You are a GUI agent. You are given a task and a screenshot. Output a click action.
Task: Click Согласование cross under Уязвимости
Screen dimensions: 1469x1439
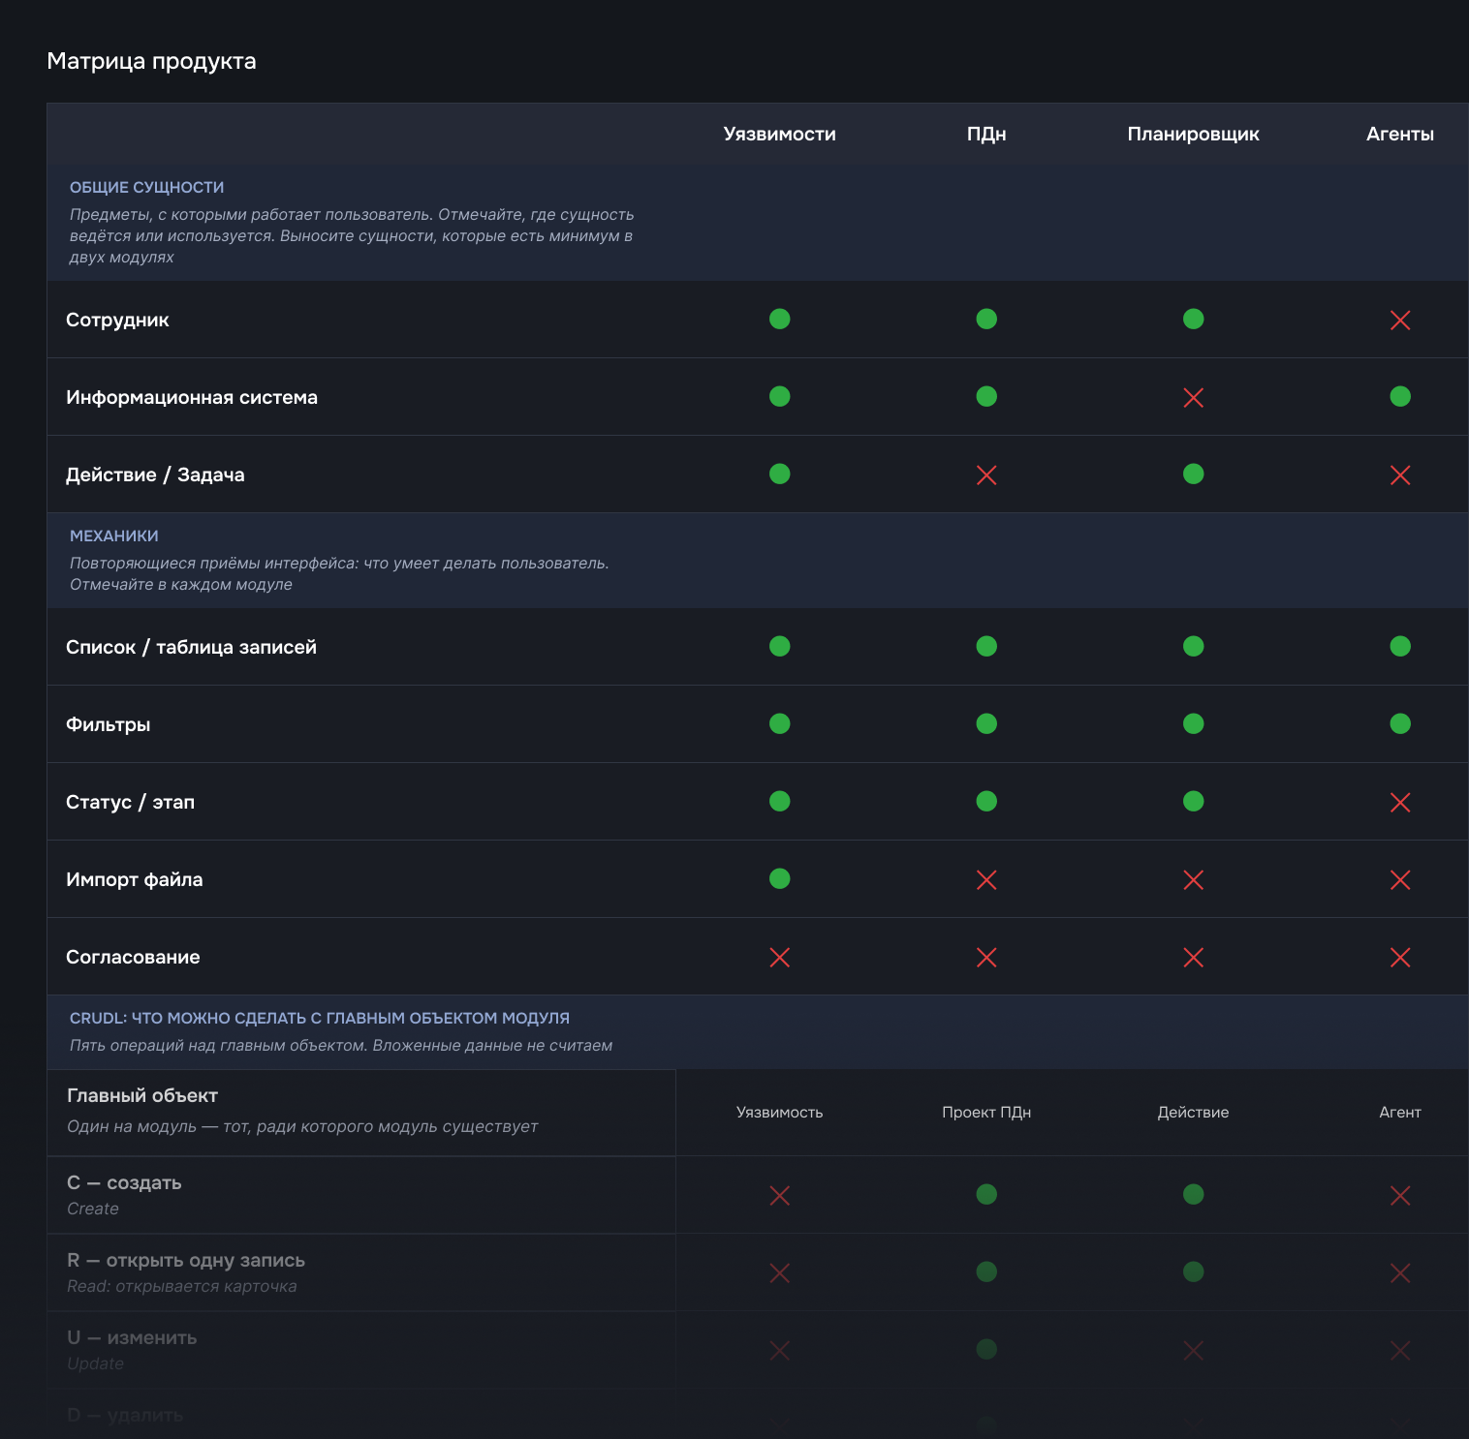click(x=779, y=957)
